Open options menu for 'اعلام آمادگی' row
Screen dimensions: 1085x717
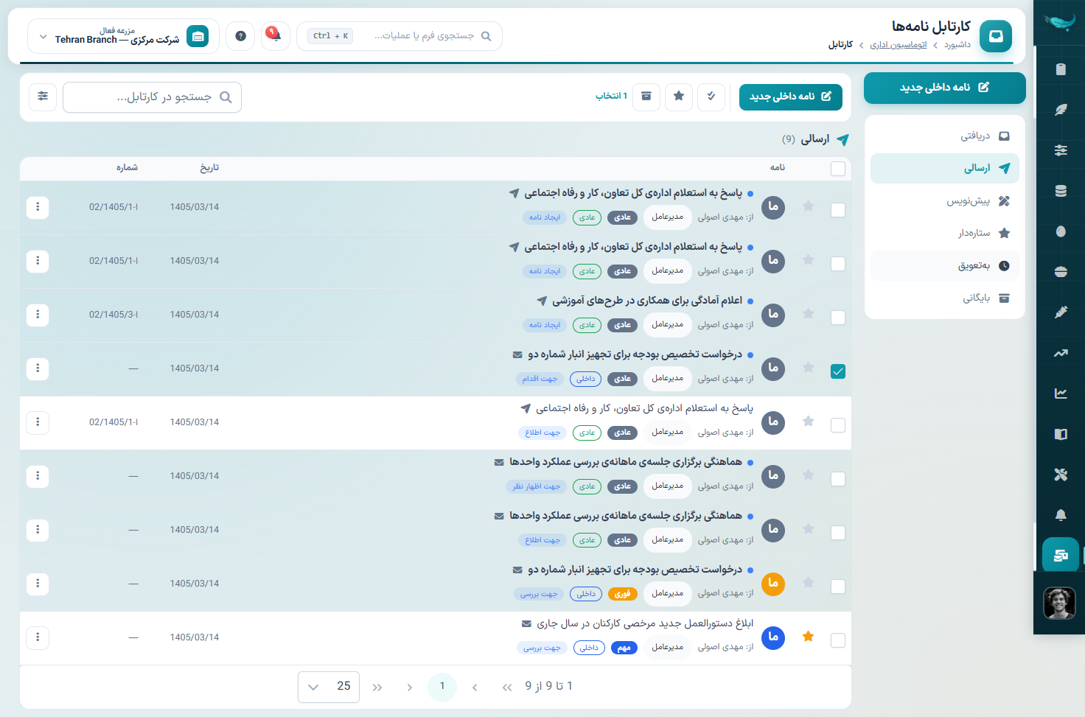[38, 315]
